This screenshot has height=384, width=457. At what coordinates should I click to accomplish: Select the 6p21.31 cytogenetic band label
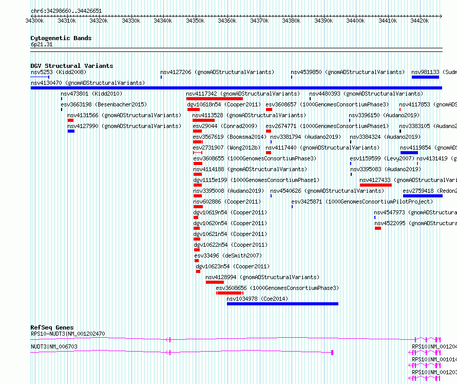click(42, 45)
